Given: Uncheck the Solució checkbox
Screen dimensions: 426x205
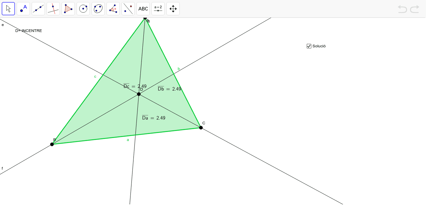Looking at the screenshot, I should click(x=309, y=46).
